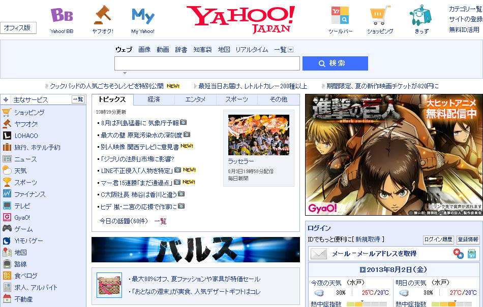The image size is (483, 307).
Task: Open the Yahoo! BB icon
Action: point(62,15)
